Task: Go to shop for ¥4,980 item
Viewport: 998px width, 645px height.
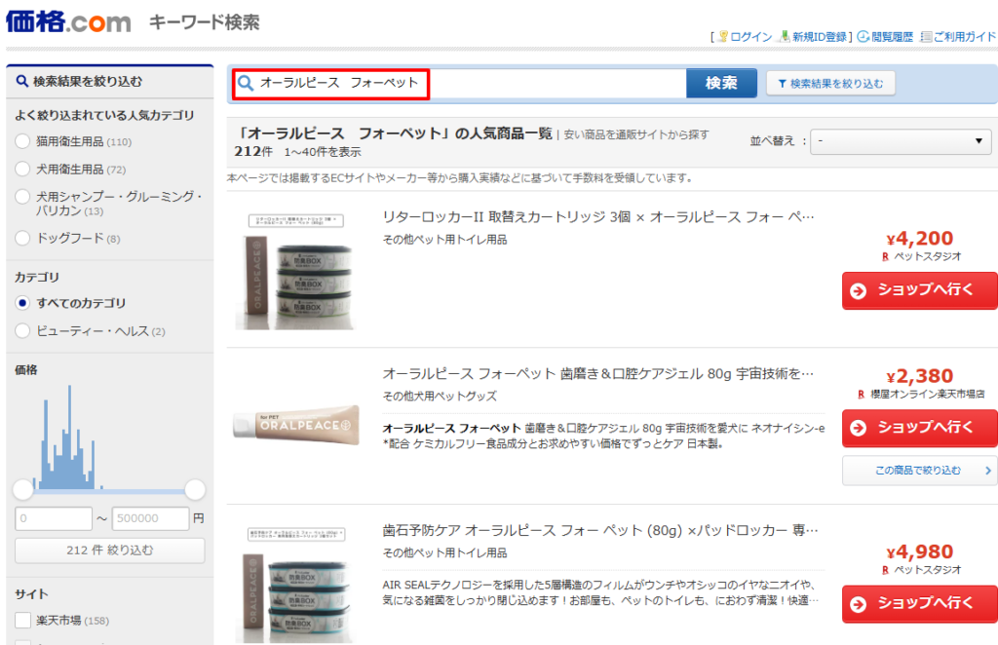Action: (x=920, y=603)
